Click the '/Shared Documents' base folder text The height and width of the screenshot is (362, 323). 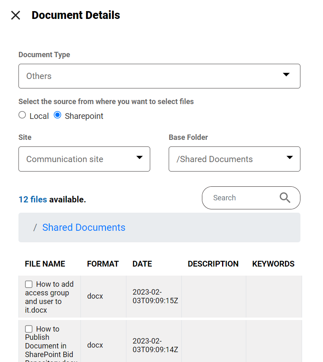point(215,159)
